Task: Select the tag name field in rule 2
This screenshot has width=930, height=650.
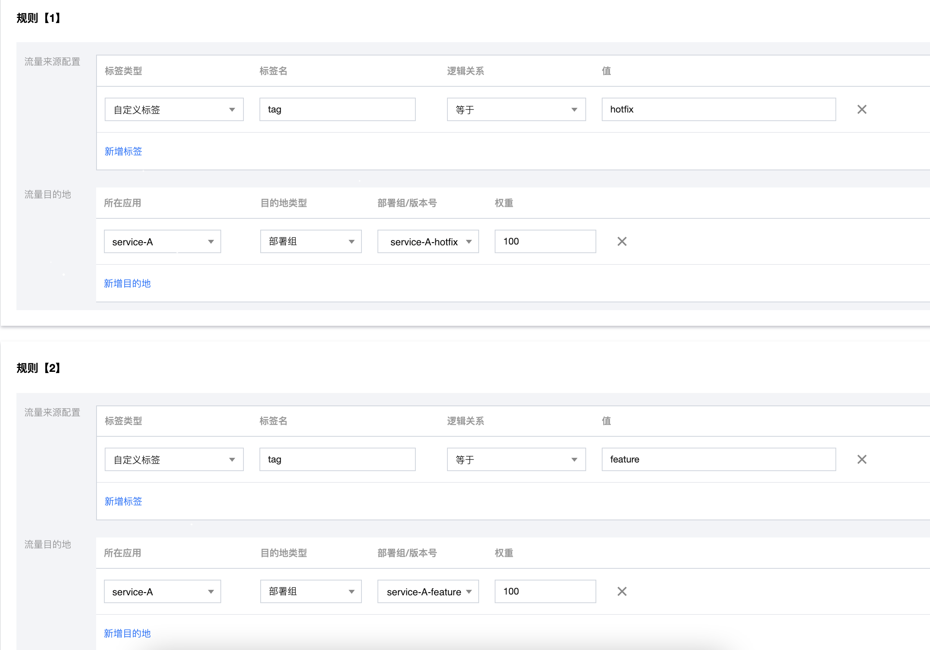Action: click(x=337, y=459)
